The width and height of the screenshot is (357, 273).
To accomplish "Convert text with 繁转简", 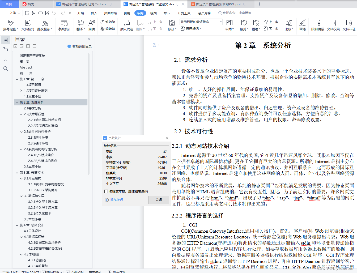I will tap(108, 22).
